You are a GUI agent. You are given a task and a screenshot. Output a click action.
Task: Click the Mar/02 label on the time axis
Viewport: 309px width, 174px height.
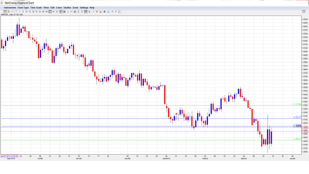(244, 158)
